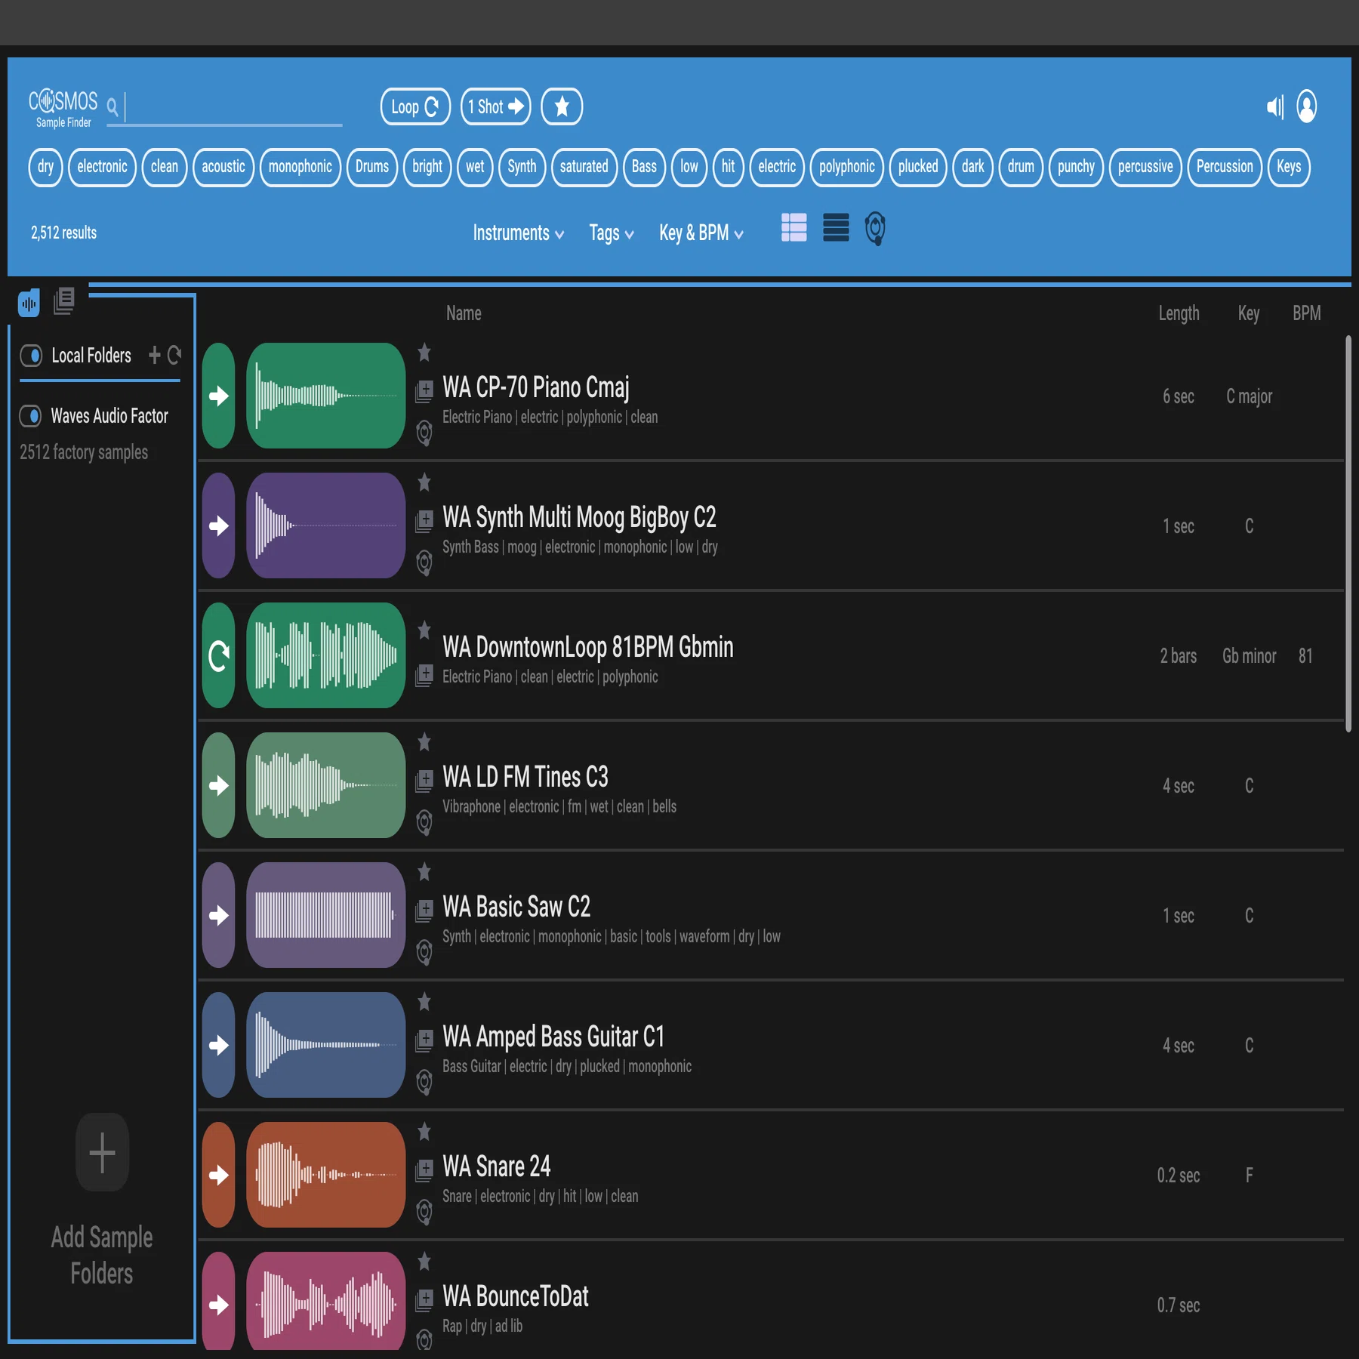Expand the Key & BPM dropdown

click(x=701, y=233)
